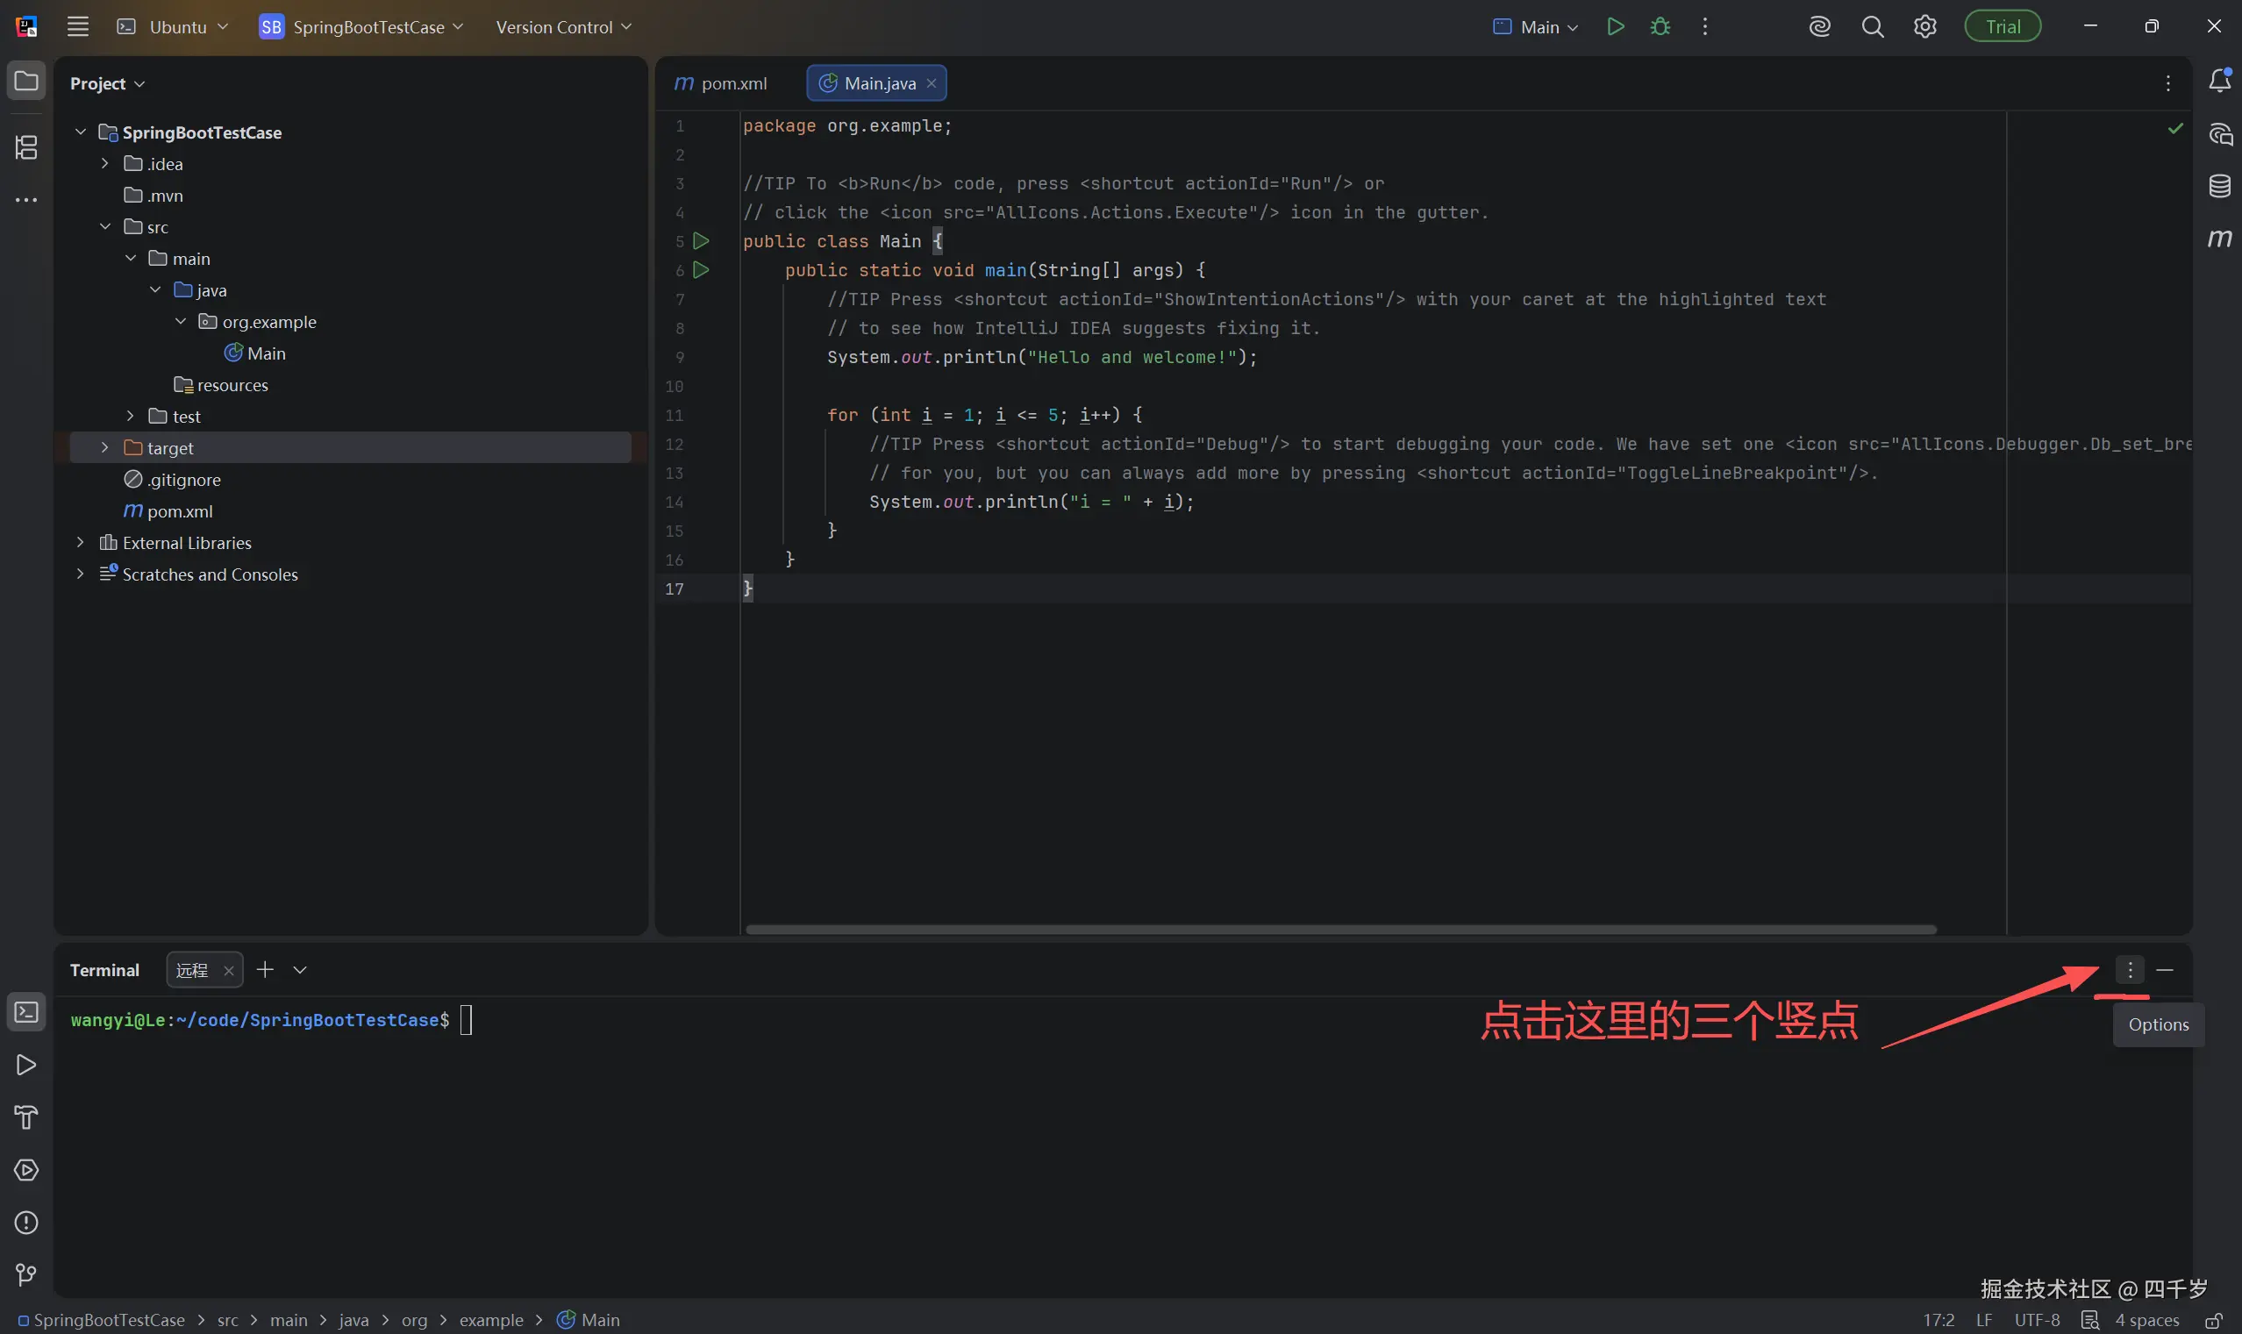The image size is (2242, 1334).
Task: Click Search Everywhere magnifier icon
Action: pyautogui.click(x=1873, y=27)
